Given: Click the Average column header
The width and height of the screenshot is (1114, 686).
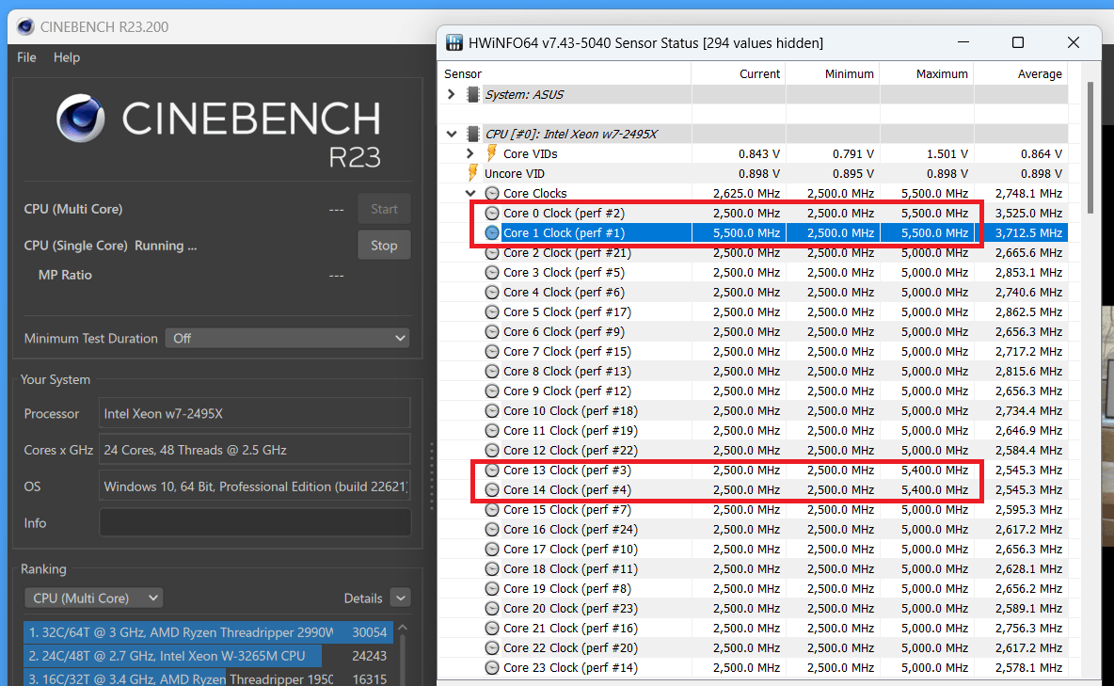Looking at the screenshot, I should tap(1021, 74).
